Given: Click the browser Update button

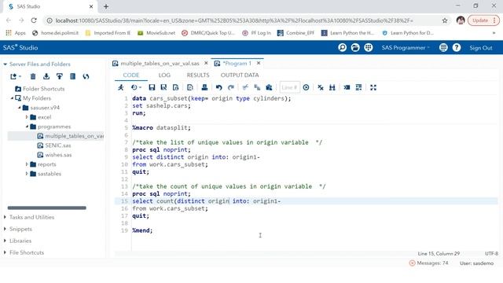Looking at the screenshot, I should pos(483,20).
